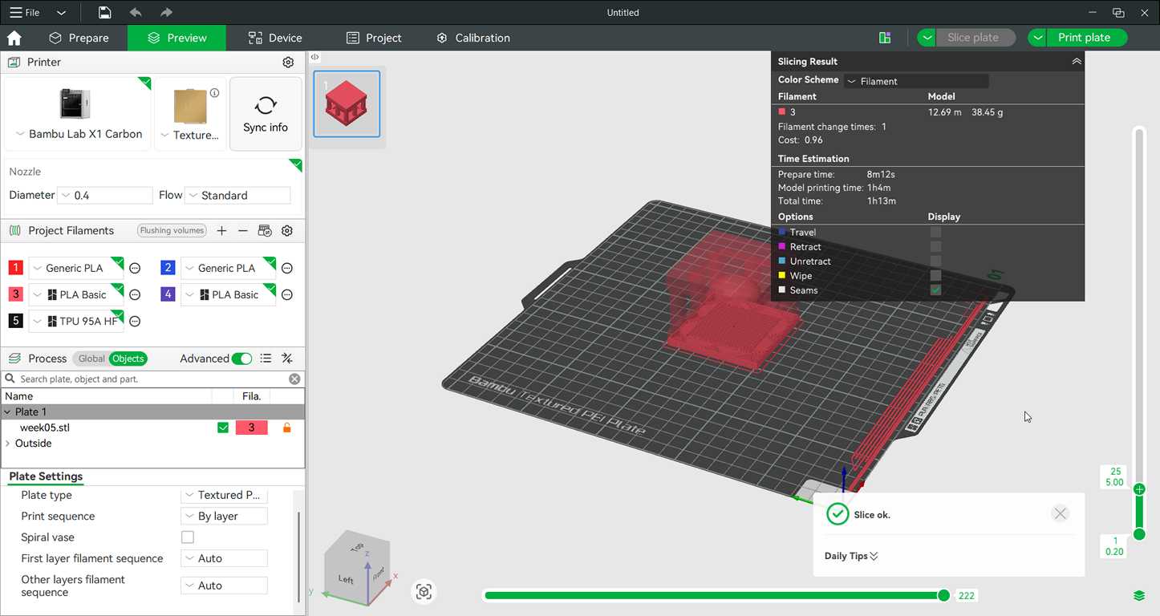The height and width of the screenshot is (616, 1160).
Task: Click the Save project icon in title bar
Action: (x=104, y=13)
